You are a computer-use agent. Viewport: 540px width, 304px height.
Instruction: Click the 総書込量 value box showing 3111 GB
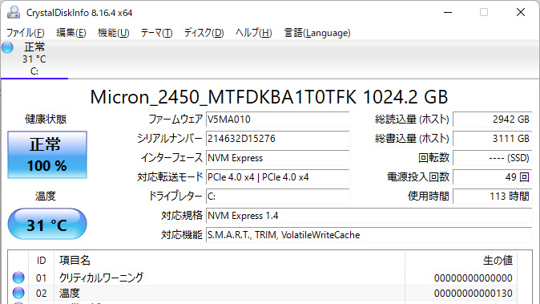coord(493,139)
